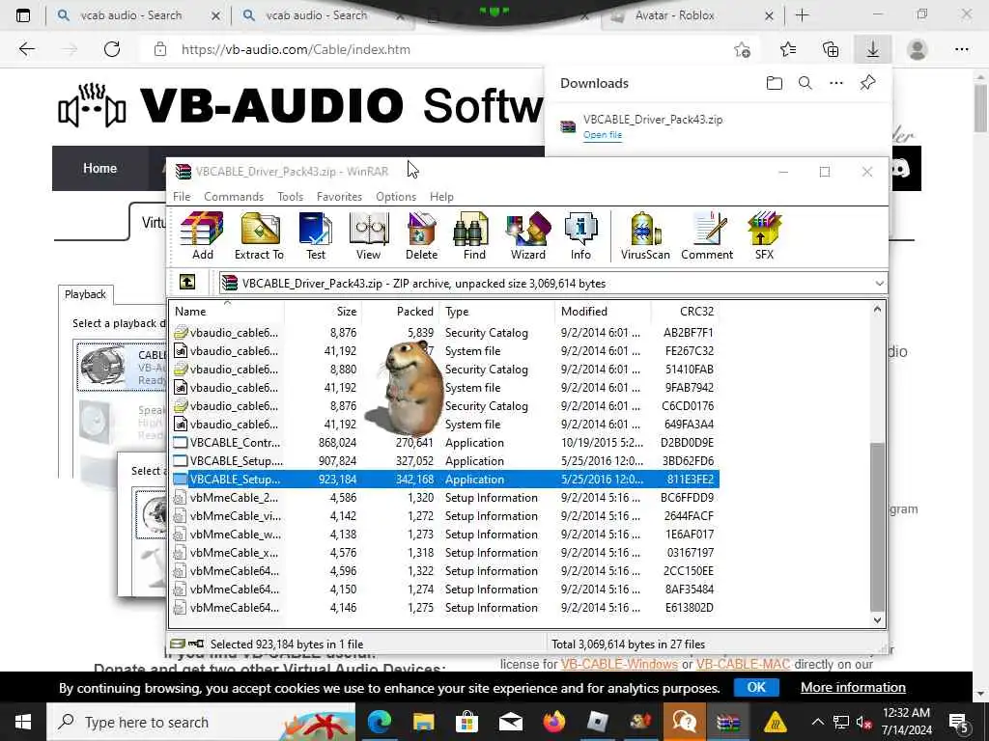Click the Extract To toolbar icon

coord(259,235)
